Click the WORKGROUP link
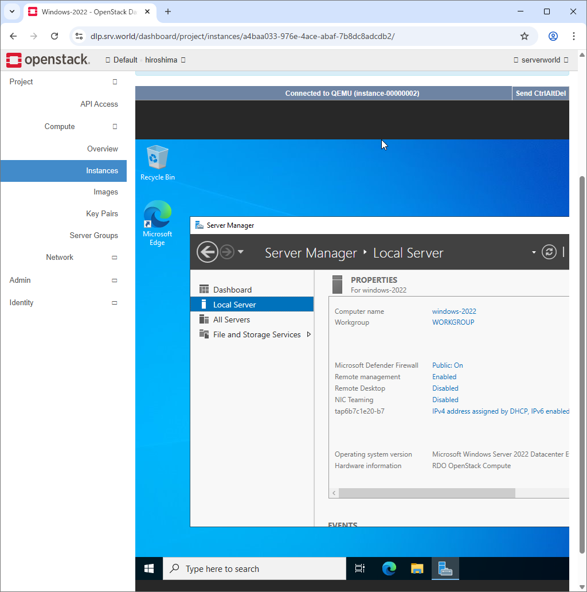The height and width of the screenshot is (592, 587). click(x=453, y=322)
